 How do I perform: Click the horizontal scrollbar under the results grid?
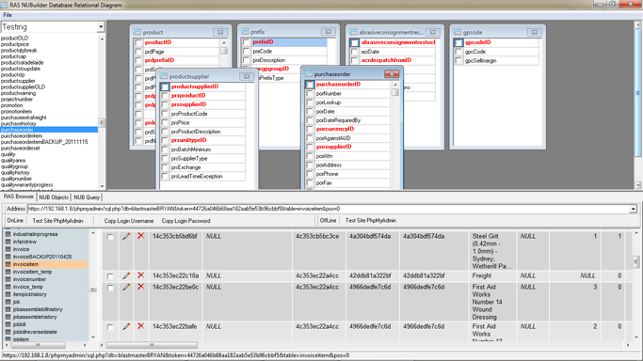(364, 345)
